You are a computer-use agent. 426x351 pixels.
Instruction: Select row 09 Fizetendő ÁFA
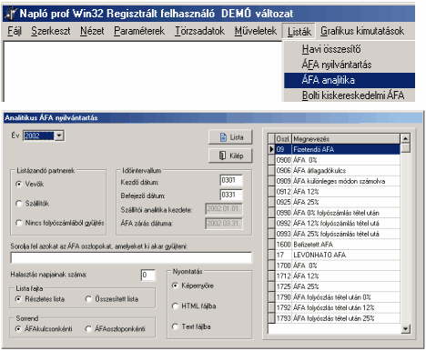click(338, 149)
